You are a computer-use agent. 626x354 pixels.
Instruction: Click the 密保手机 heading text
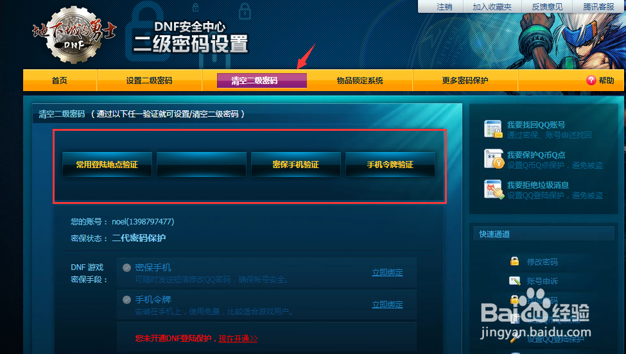click(153, 267)
